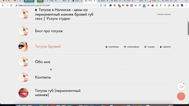Switch to the Шубы tab group

(40, 1)
